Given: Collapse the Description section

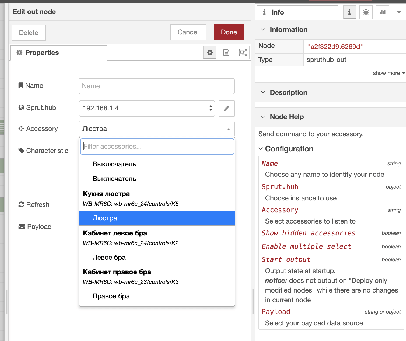Looking at the screenshot, I should coord(263,92).
